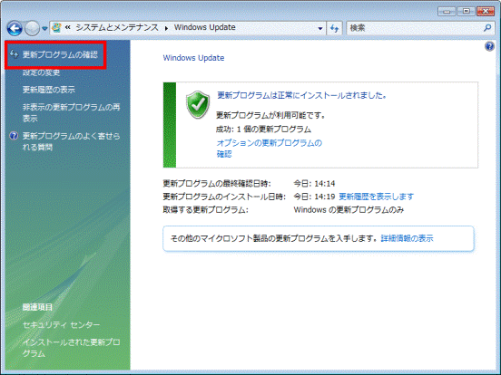Expand the address bar history dropdown
Image resolution: width=501 pixels, height=375 pixels.
[320, 28]
